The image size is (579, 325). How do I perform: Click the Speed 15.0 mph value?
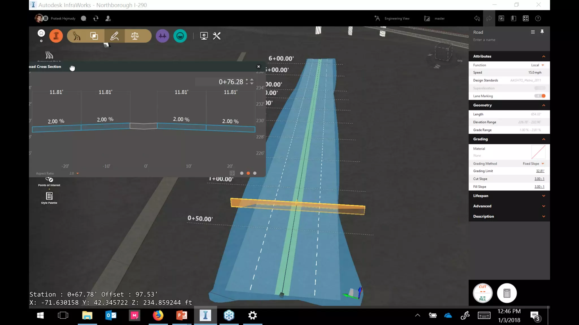tap(535, 72)
